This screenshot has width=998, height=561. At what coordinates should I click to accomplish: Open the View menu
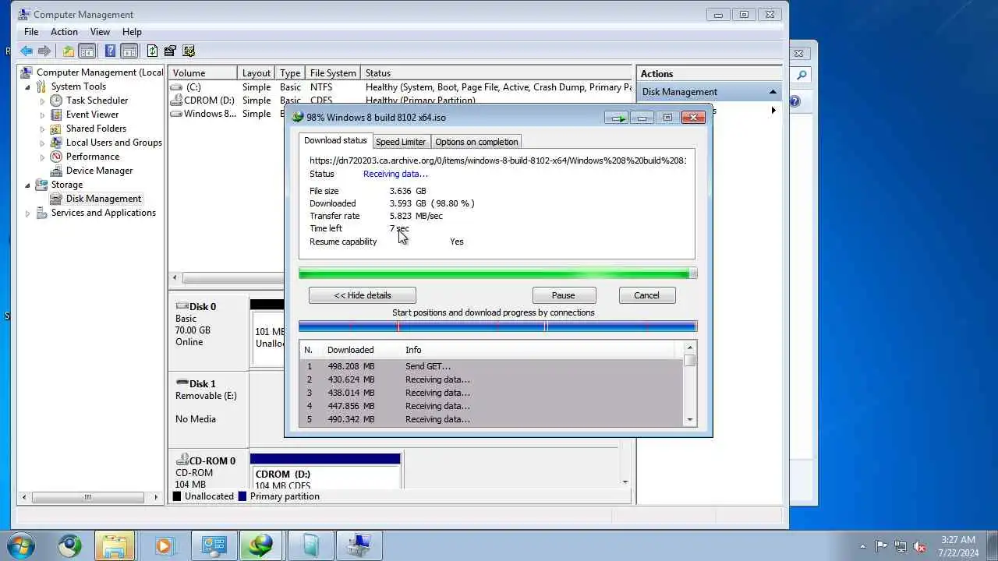pyautogui.click(x=100, y=32)
